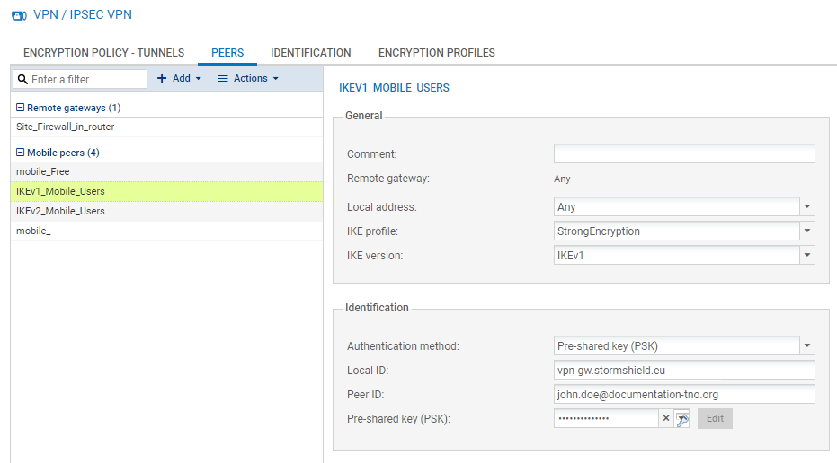Collapse the Mobile peers group
Image resolution: width=837 pixels, height=463 pixels.
[x=21, y=153]
